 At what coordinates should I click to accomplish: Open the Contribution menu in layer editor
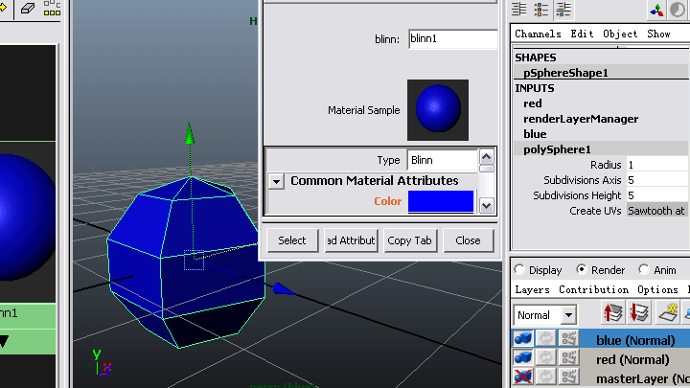point(593,289)
